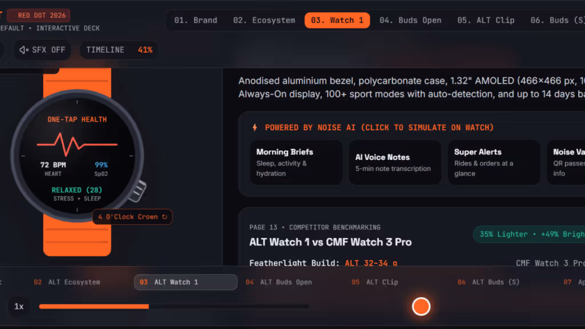Click the Featherlight Build ALT 32-34 g value

tap(371, 263)
